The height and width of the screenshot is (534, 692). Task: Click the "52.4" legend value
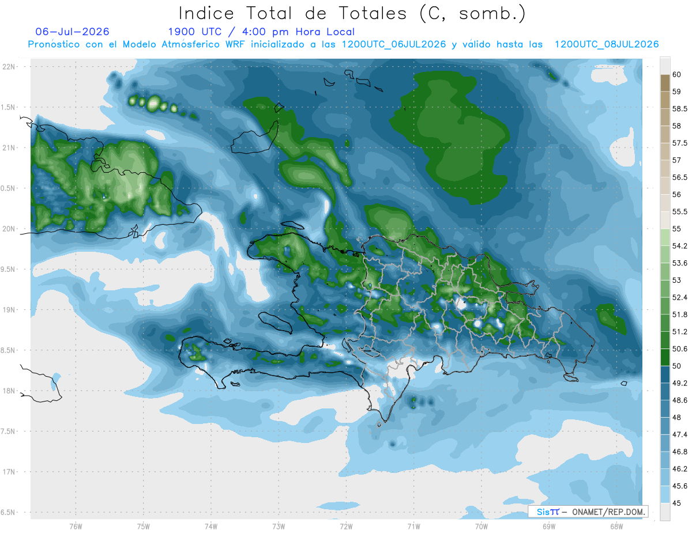[679, 298]
